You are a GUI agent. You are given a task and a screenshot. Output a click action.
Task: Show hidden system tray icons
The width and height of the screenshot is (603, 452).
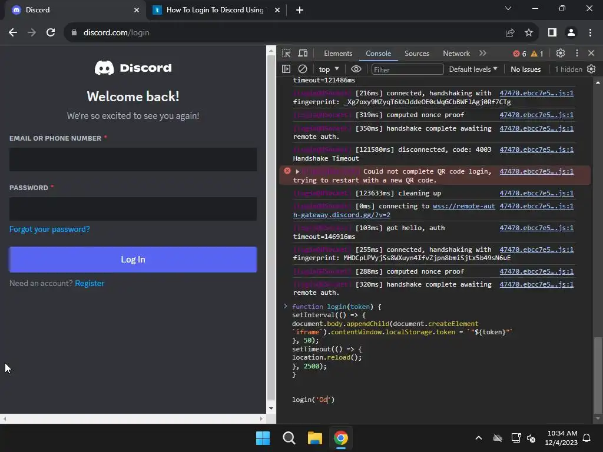pyautogui.click(x=479, y=438)
